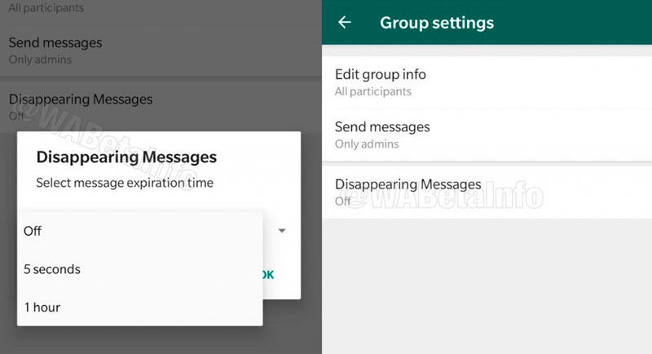Image resolution: width=652 pixels, height=354 pixels.
Task: Open Send messages in Group settings panel
Action: (487, 135)
